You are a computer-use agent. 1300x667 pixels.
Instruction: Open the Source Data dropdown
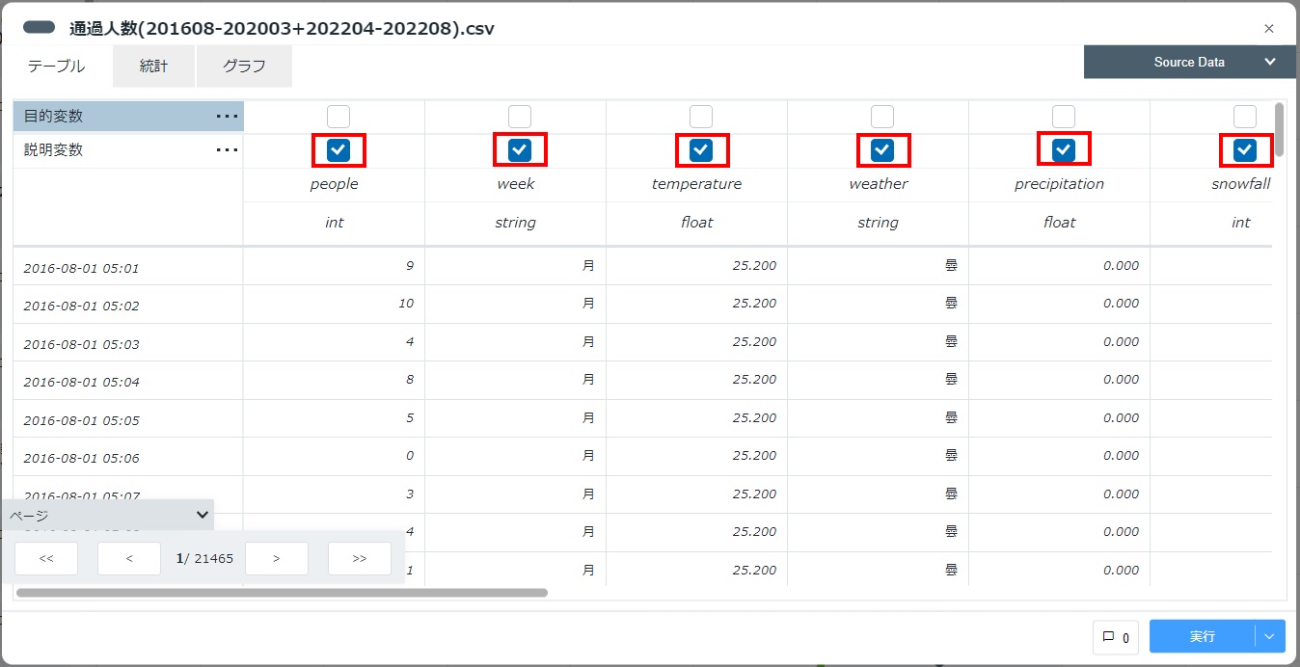(x=1191, y=62)
